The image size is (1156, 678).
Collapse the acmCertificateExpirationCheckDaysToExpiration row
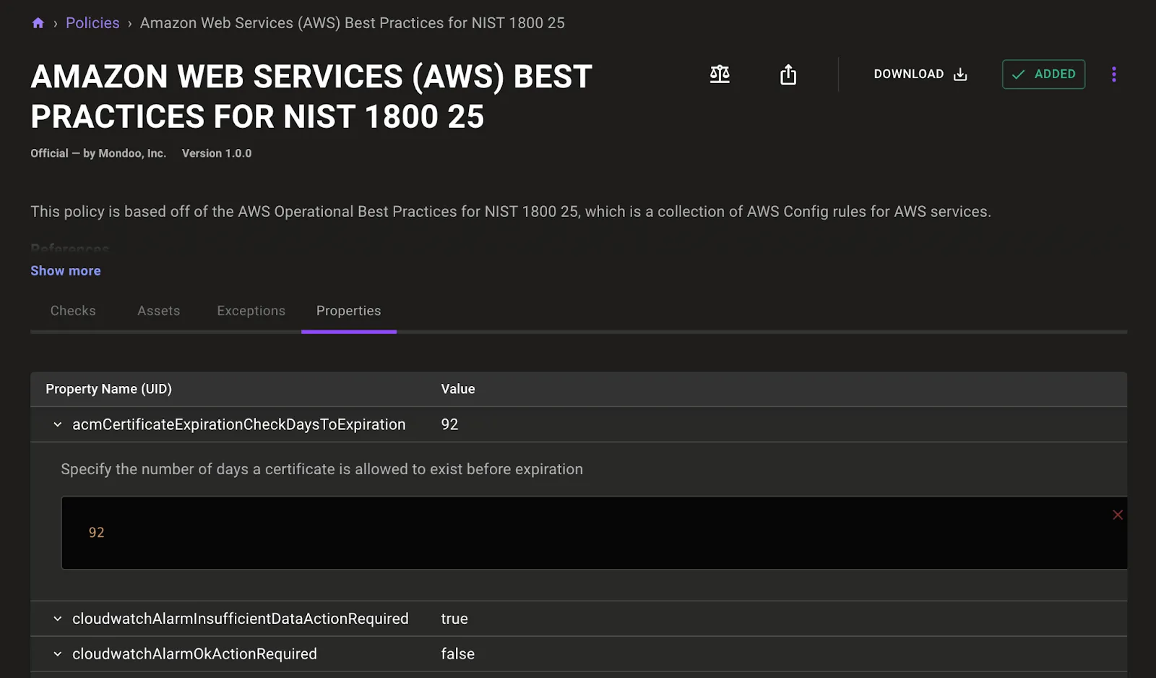tap(58, 425)
